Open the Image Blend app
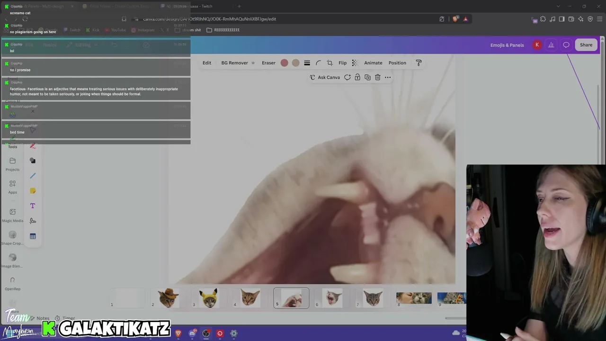Viewport: 606px width, 341px height. tap(12, 261)
